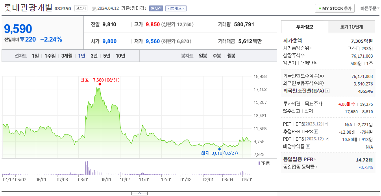Click the 4.00매수 investment opinion
This screenshot has height=196, width=381.
coord(347,104)
